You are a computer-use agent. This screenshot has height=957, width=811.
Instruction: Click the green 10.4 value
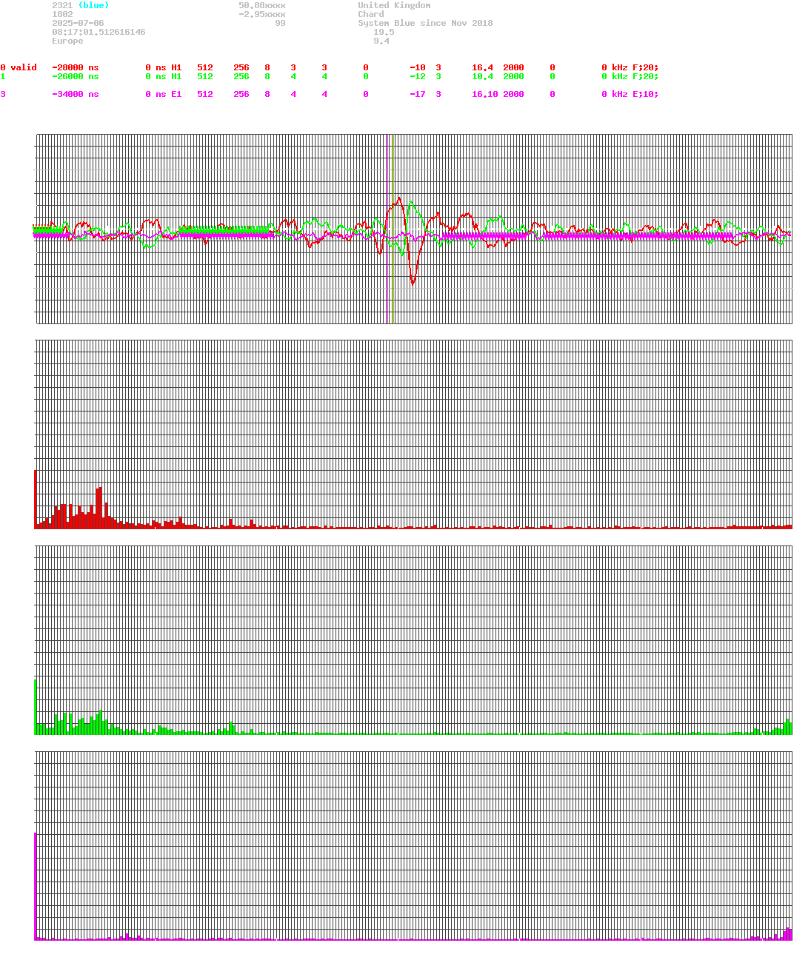point(482,76)
